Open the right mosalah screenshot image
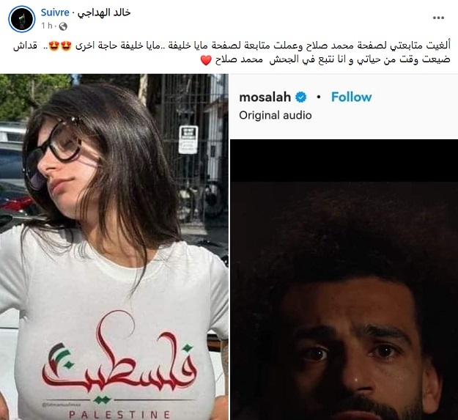 click(x=344, y=247)
